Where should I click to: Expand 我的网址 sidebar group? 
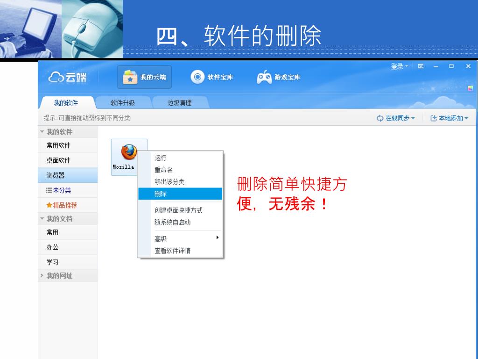[42, 275]
